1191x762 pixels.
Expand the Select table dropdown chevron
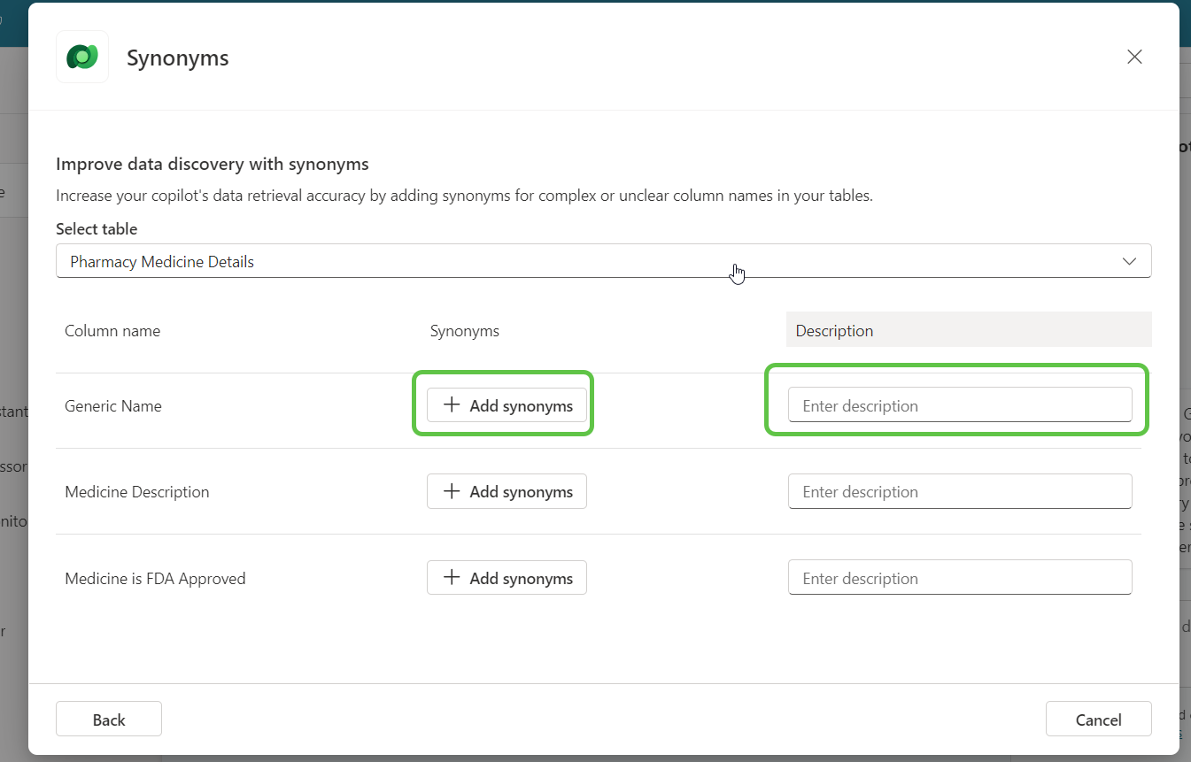point(1129,261)
